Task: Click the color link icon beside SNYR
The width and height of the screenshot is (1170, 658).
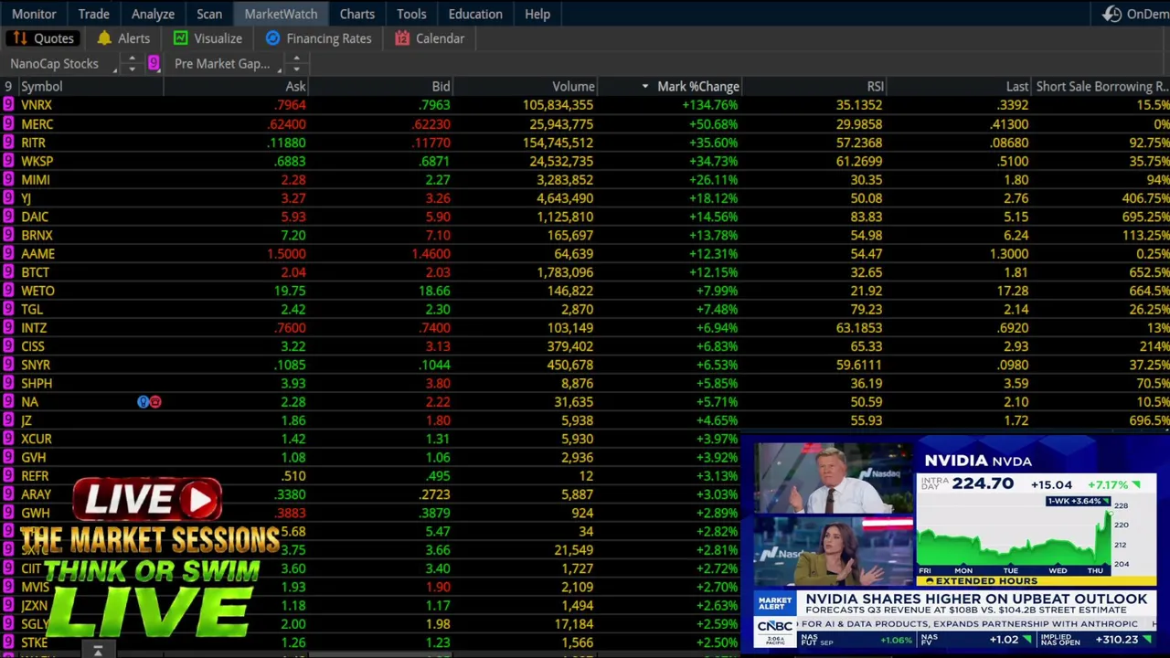Action: pos(8,365)
